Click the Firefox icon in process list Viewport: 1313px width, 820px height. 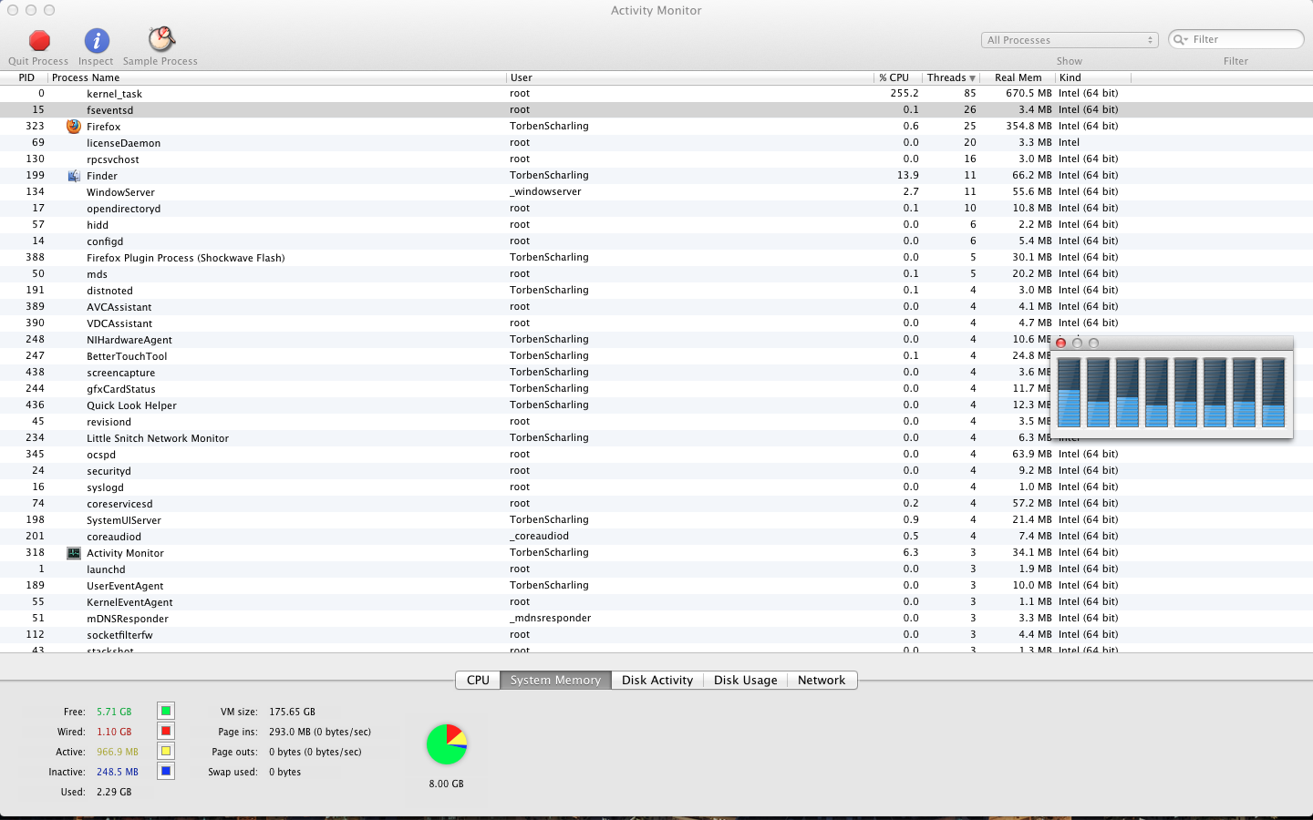click(74, 127)
